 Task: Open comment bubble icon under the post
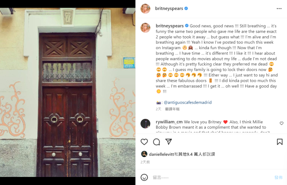pos(157,142)
